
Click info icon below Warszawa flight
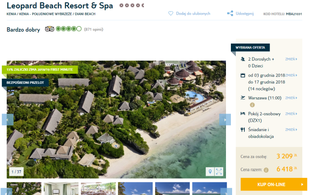click(x=252, y=105)
